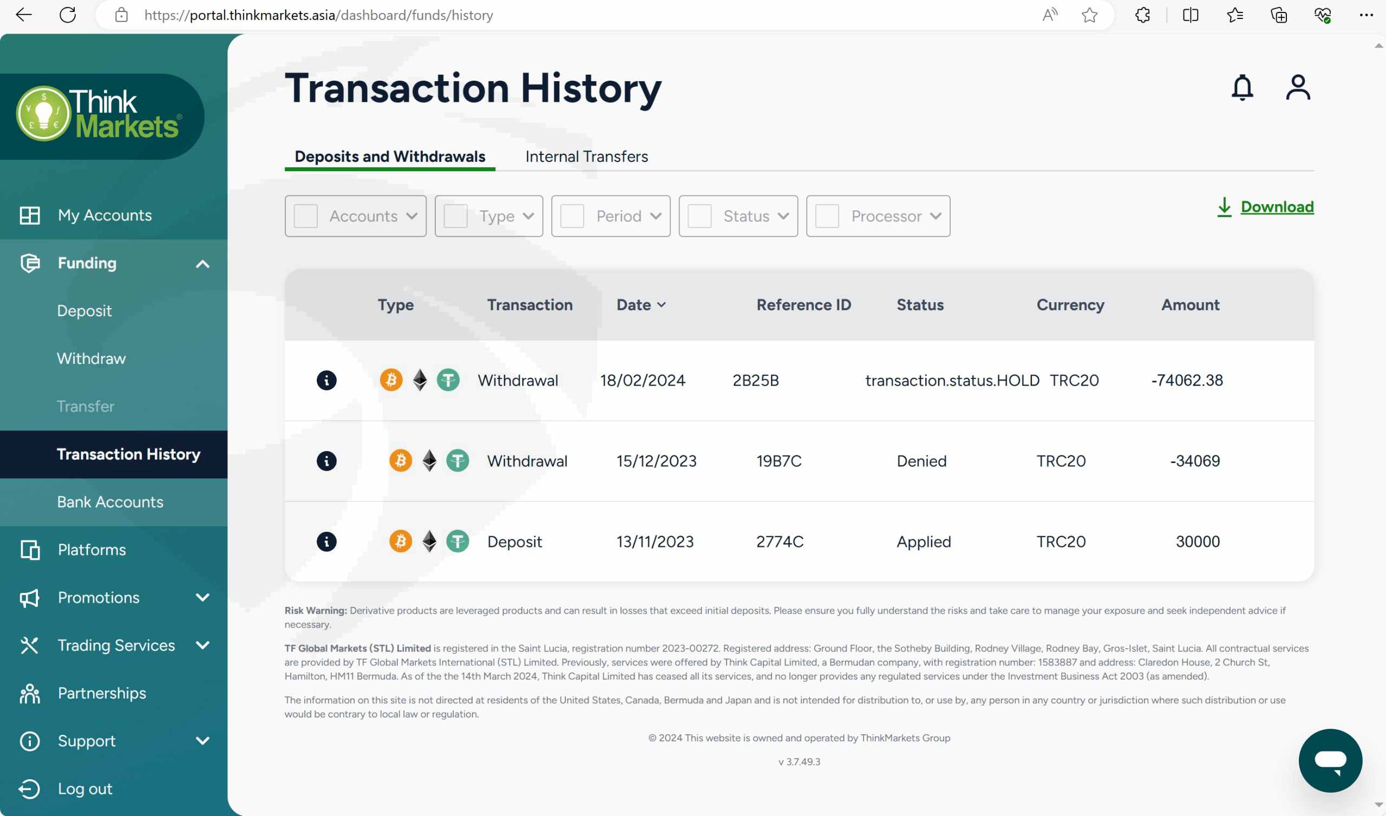Tick the Status filter checkbox

tap(699, 216)
